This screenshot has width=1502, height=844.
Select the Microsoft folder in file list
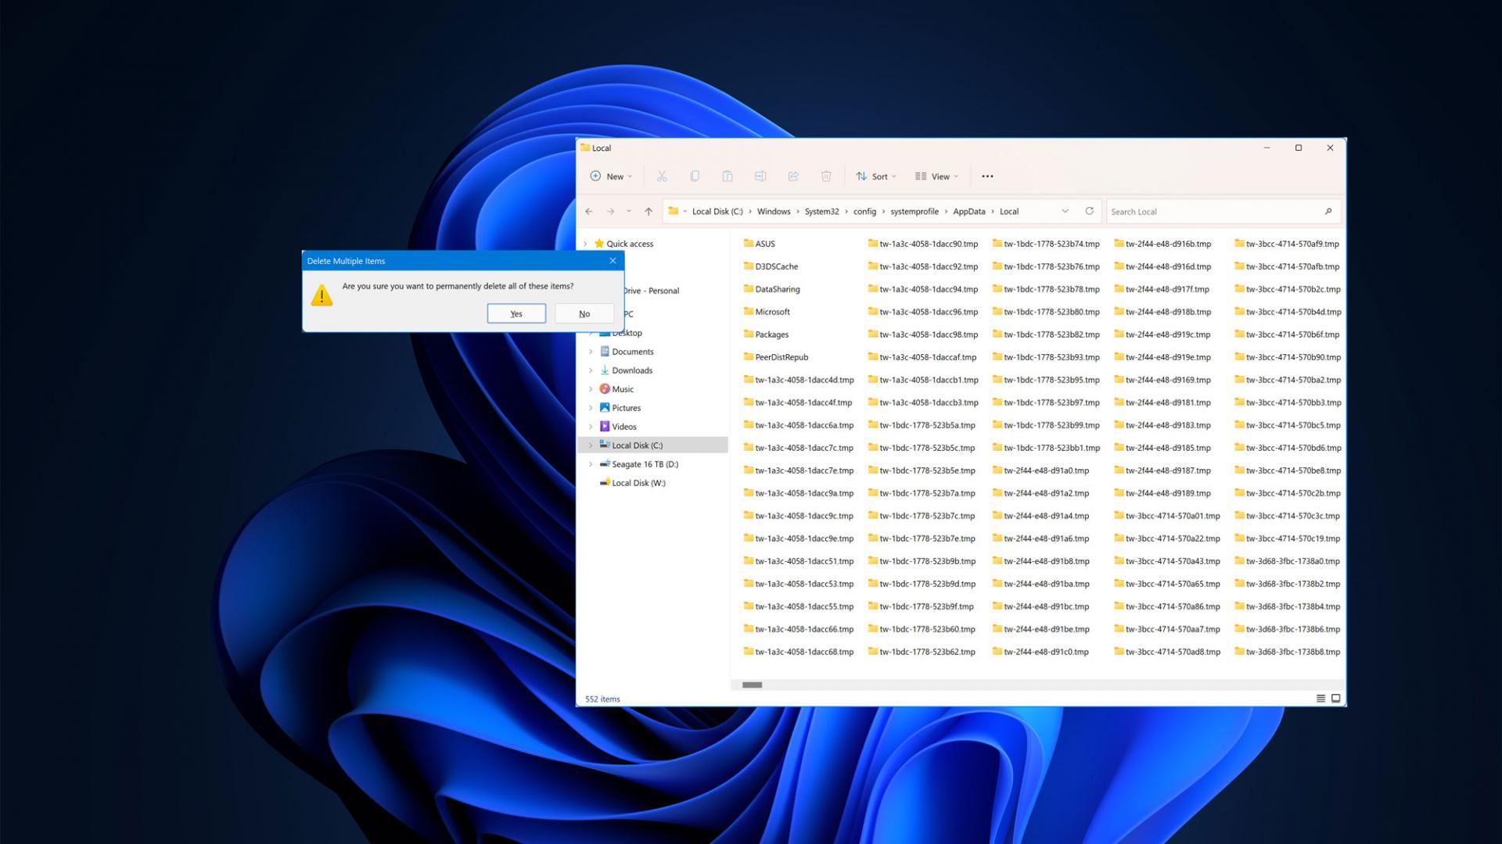(773, 311)
